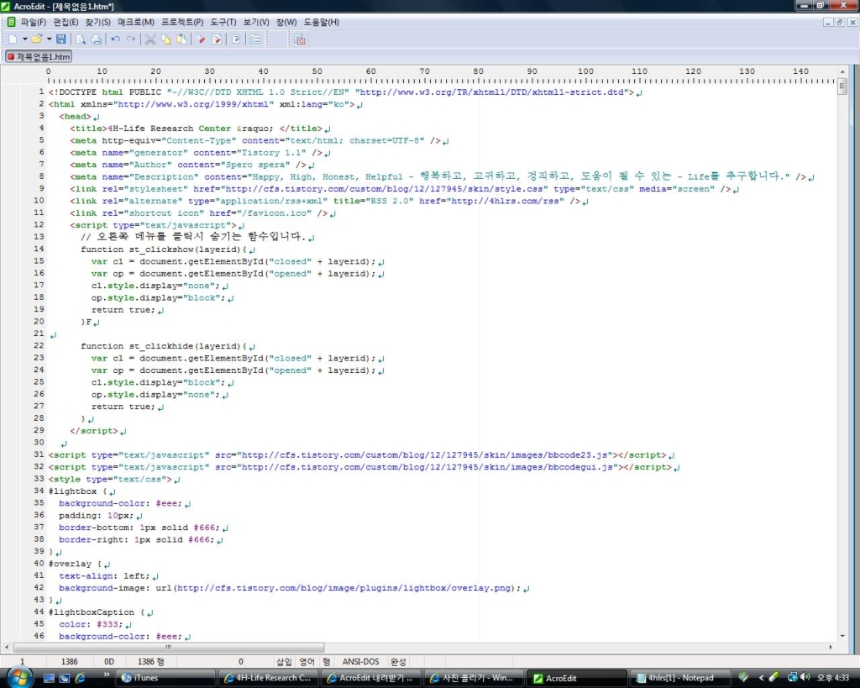Click the </script> tag on line 29
860x688 pixels.
tap(94, 431)
